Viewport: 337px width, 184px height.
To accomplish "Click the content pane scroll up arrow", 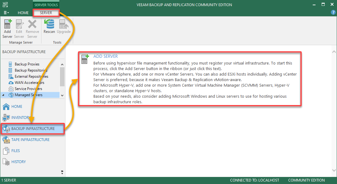I will [x=334, y=52].
